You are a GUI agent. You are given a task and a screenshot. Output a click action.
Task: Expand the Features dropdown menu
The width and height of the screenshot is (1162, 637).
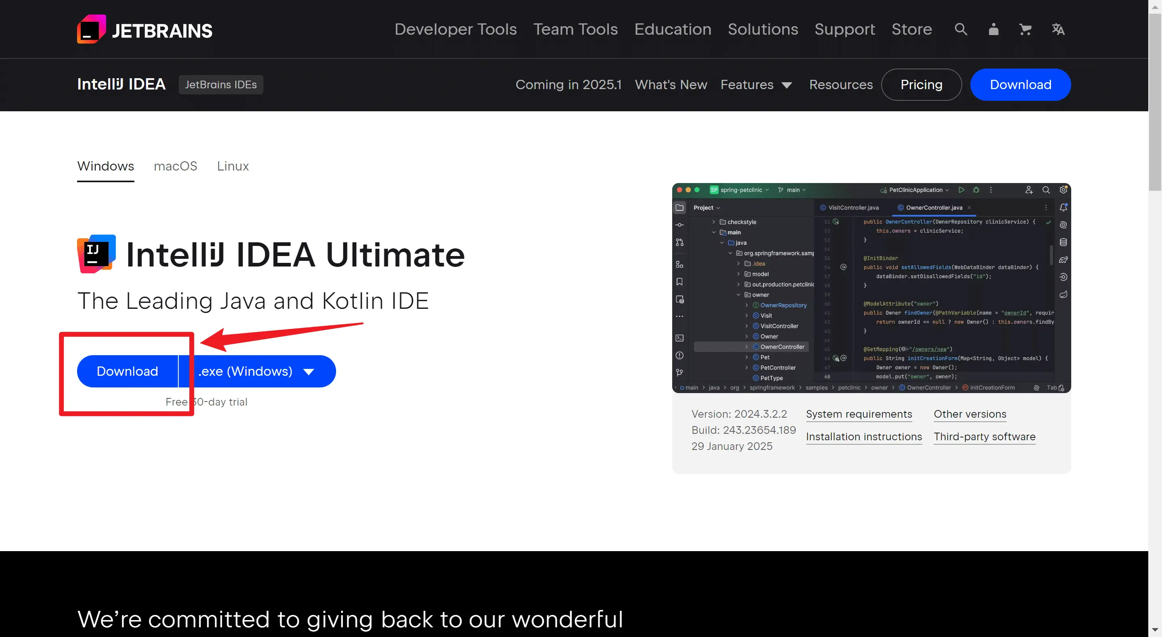(x=756, y=85)
